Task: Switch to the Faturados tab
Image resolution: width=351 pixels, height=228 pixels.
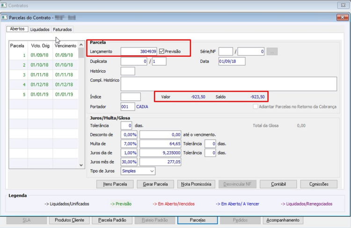Action: tap(62, 29)
